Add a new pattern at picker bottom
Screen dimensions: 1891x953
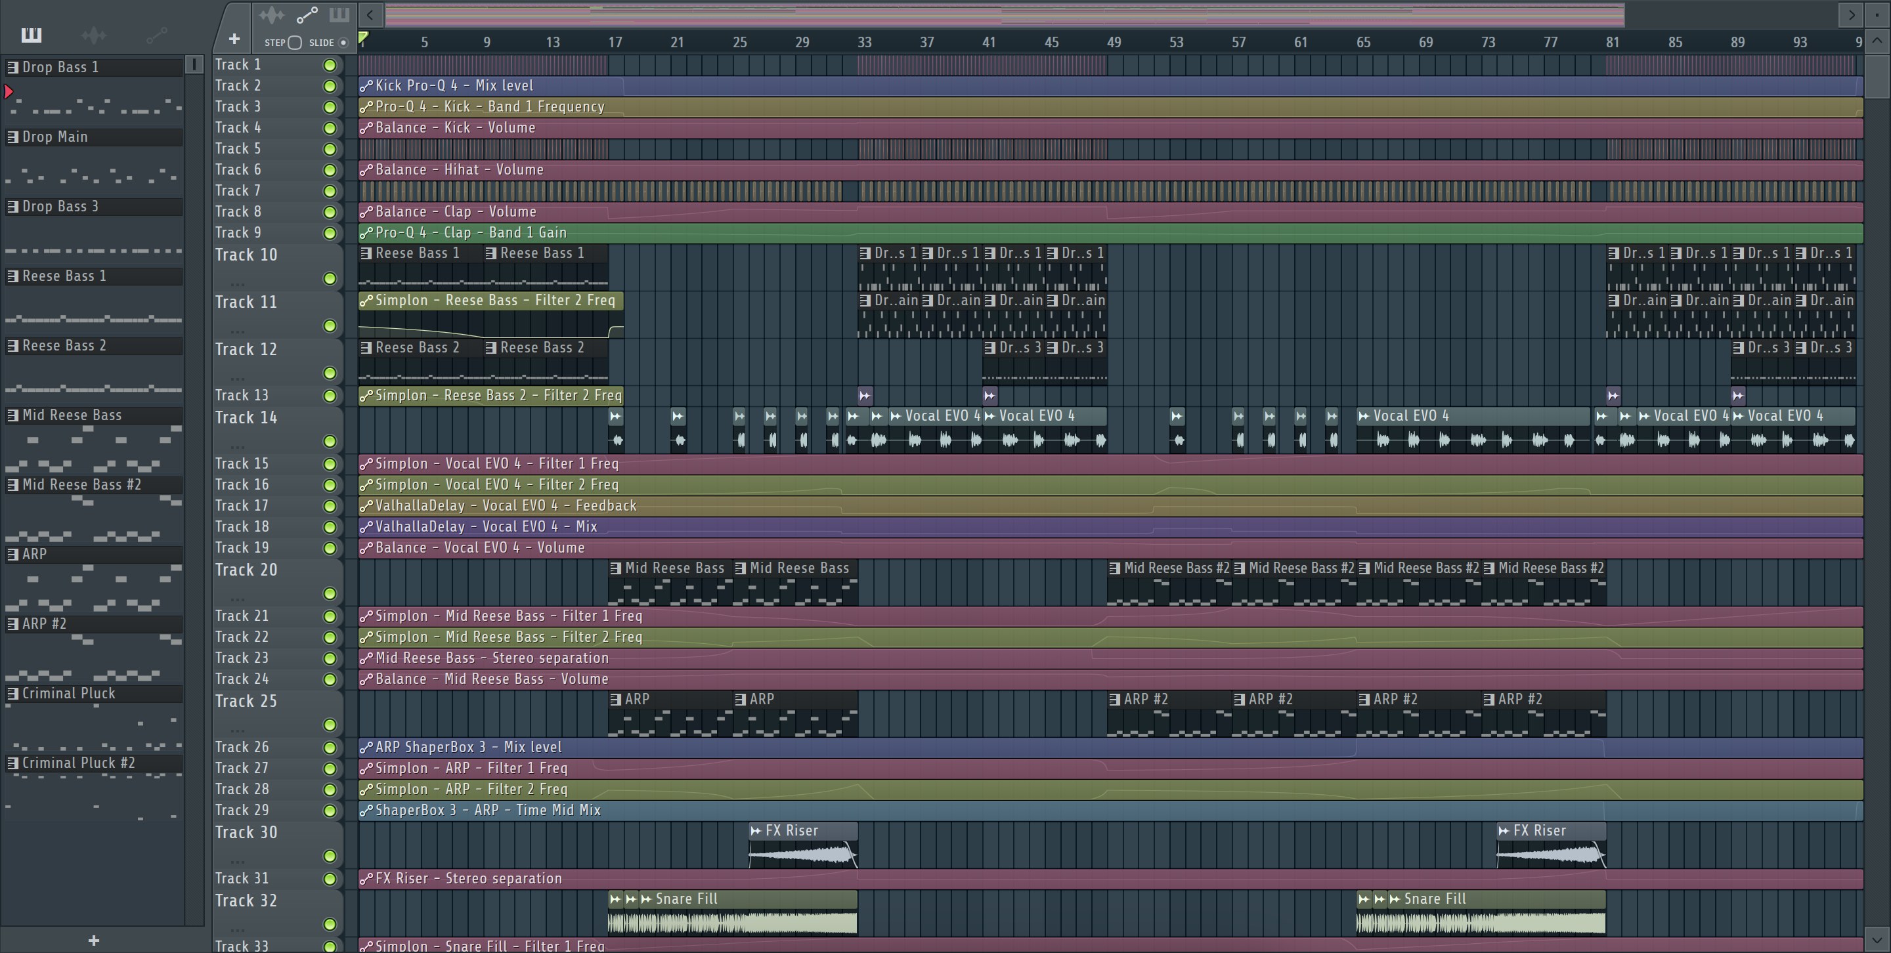93,941
